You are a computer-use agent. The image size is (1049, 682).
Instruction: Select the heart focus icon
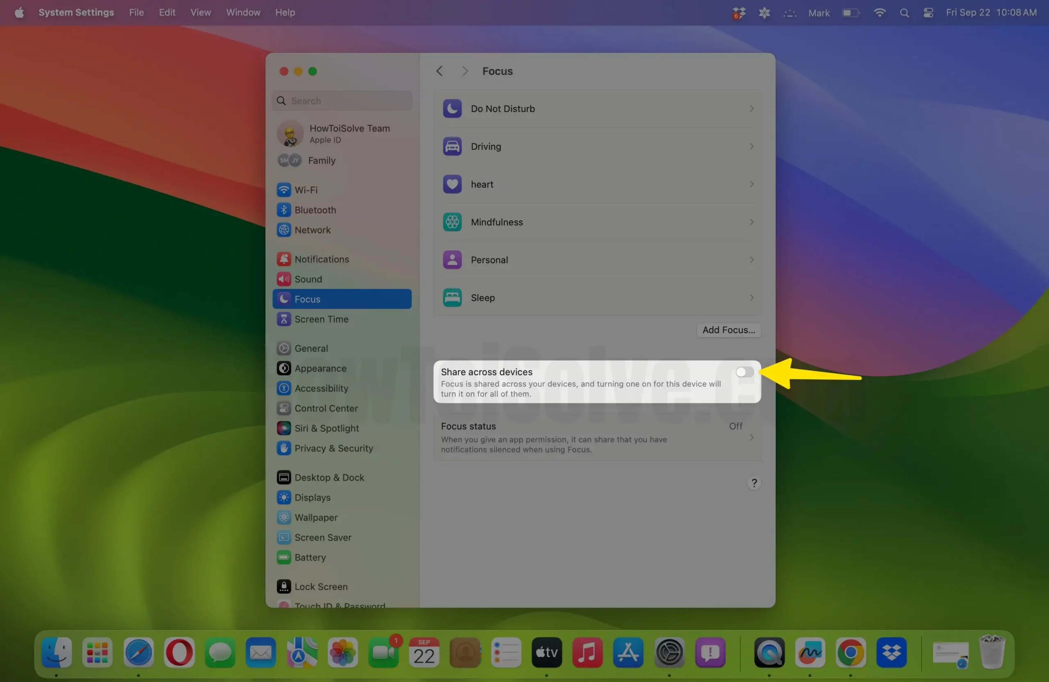452,184
